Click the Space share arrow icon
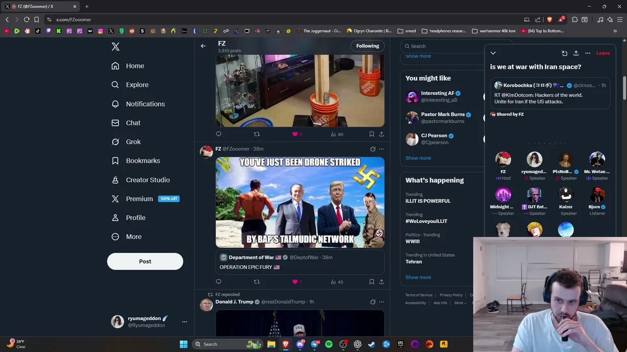 (x=576, y=53)
